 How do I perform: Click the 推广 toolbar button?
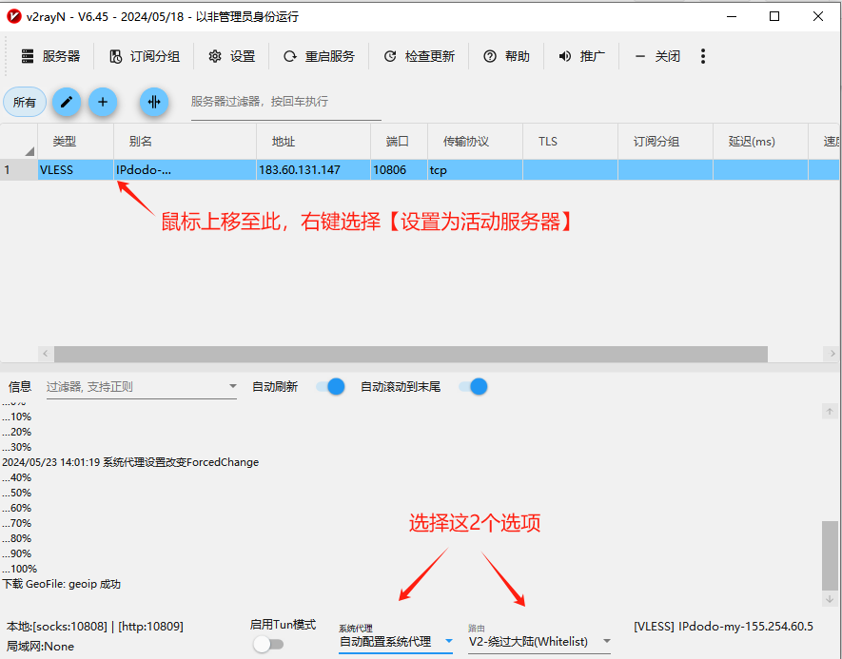point(581,56)
